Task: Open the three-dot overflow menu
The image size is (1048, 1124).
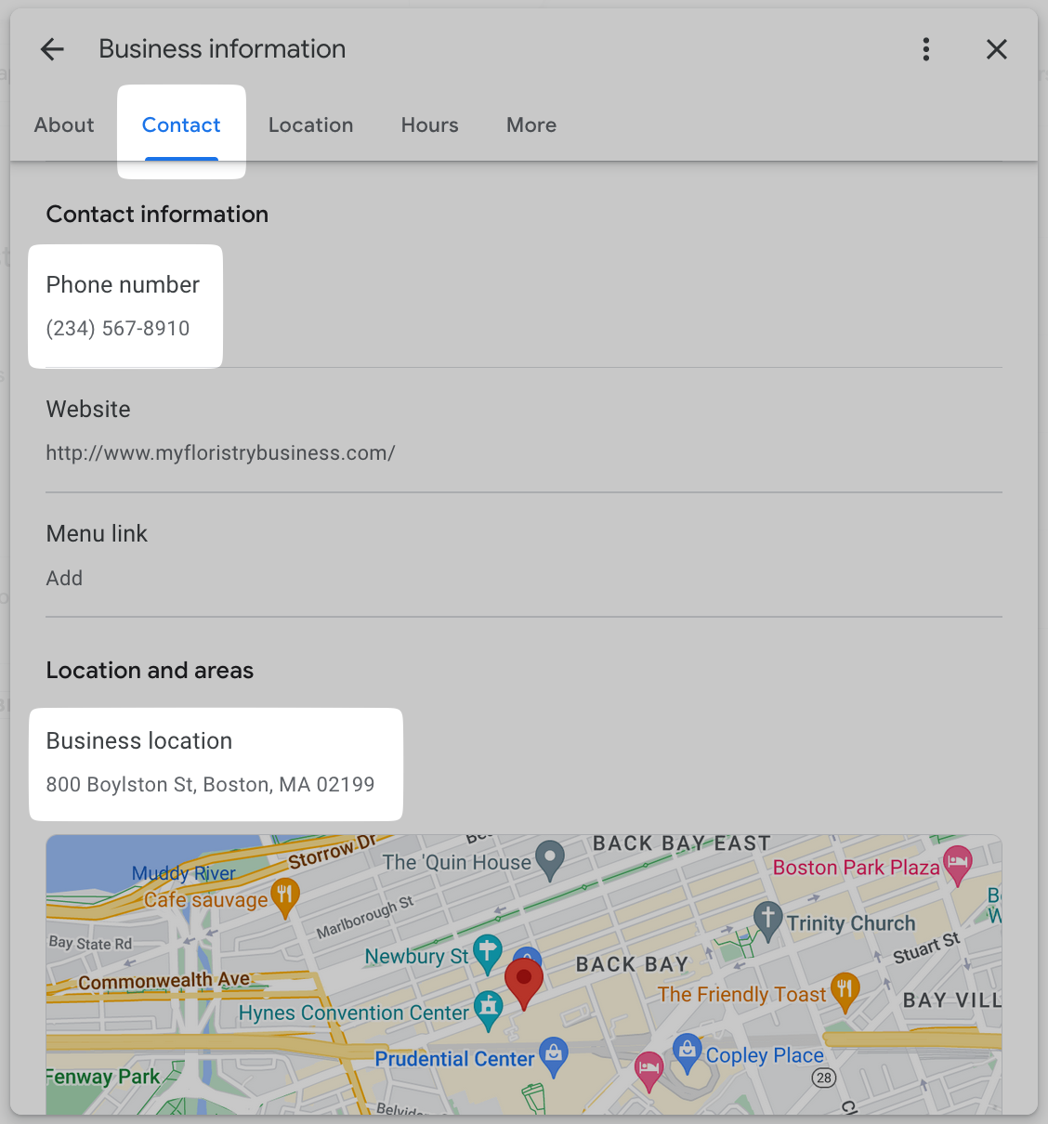Action: (926, 49)
